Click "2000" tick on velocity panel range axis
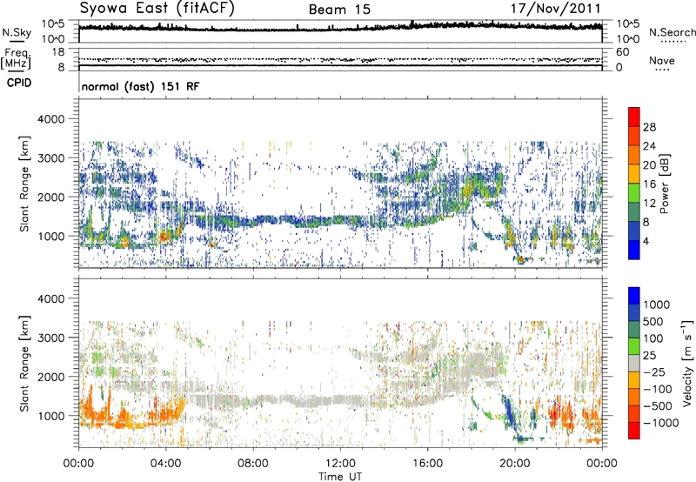The width and height of the screenshot is (696, 482). coord(51,377)
